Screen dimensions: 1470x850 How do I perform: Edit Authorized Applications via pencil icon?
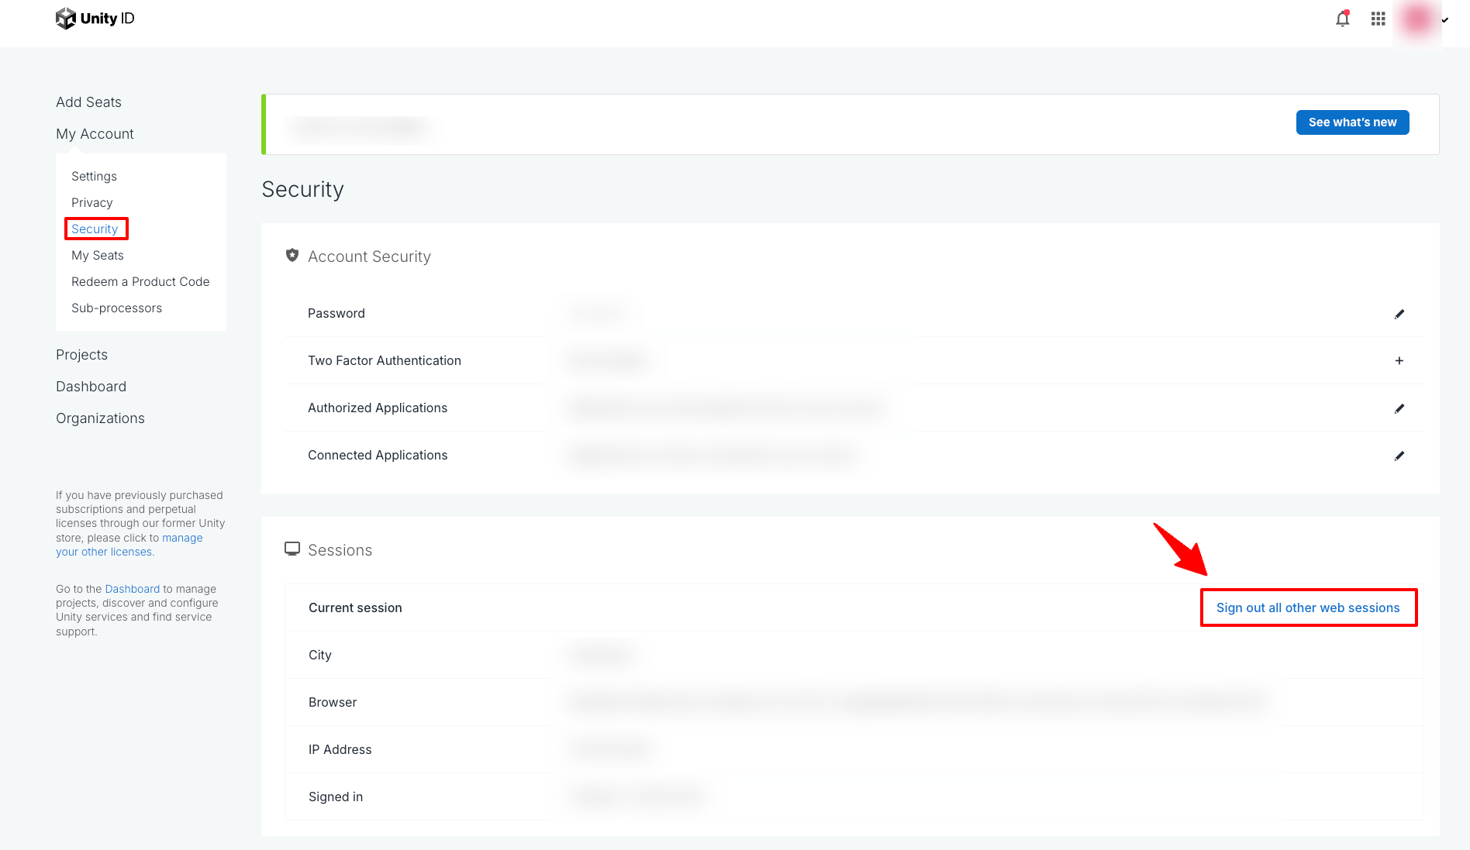[1399, 408]
